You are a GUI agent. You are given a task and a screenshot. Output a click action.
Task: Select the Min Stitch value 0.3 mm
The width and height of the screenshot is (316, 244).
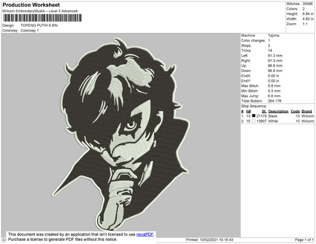274,91
